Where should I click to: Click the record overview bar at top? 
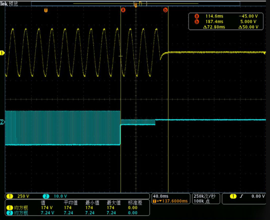(x=136, y=4)
